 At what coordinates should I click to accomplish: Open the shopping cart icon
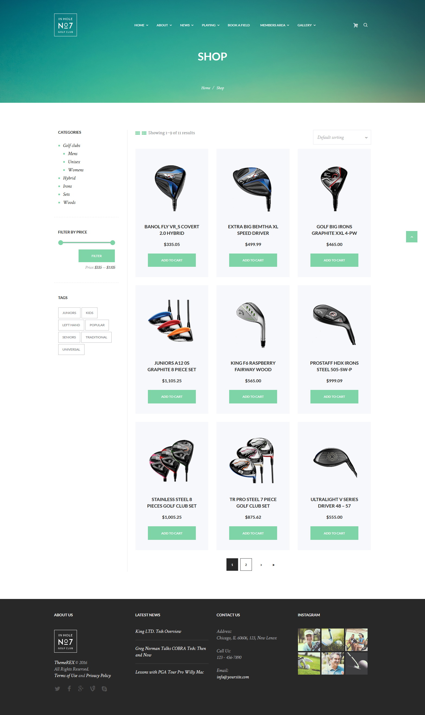355,25
